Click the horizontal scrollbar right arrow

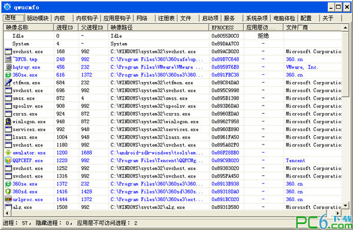tap(338, 213)
